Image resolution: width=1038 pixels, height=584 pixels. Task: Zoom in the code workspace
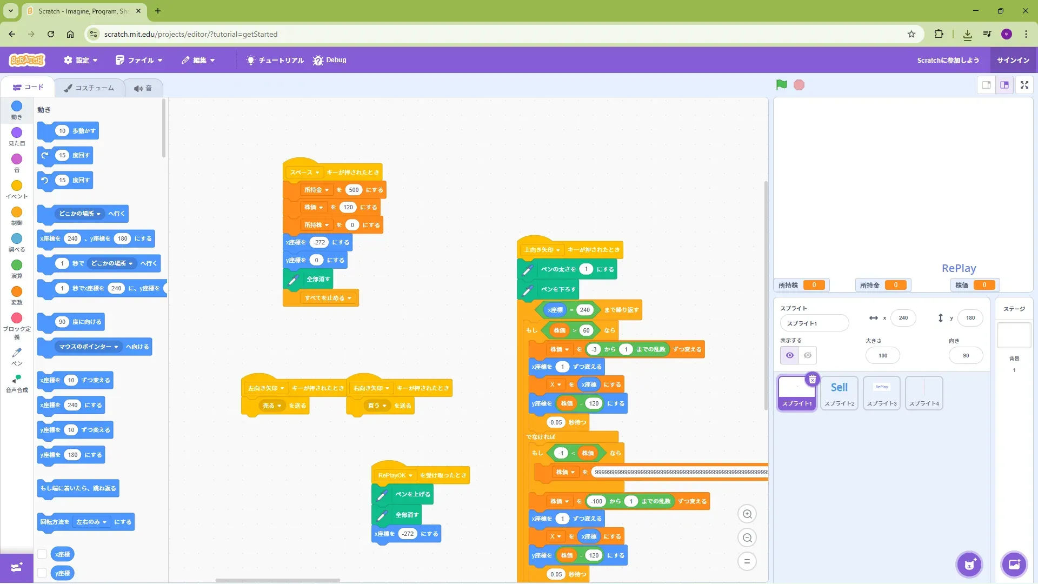point(747,514)
